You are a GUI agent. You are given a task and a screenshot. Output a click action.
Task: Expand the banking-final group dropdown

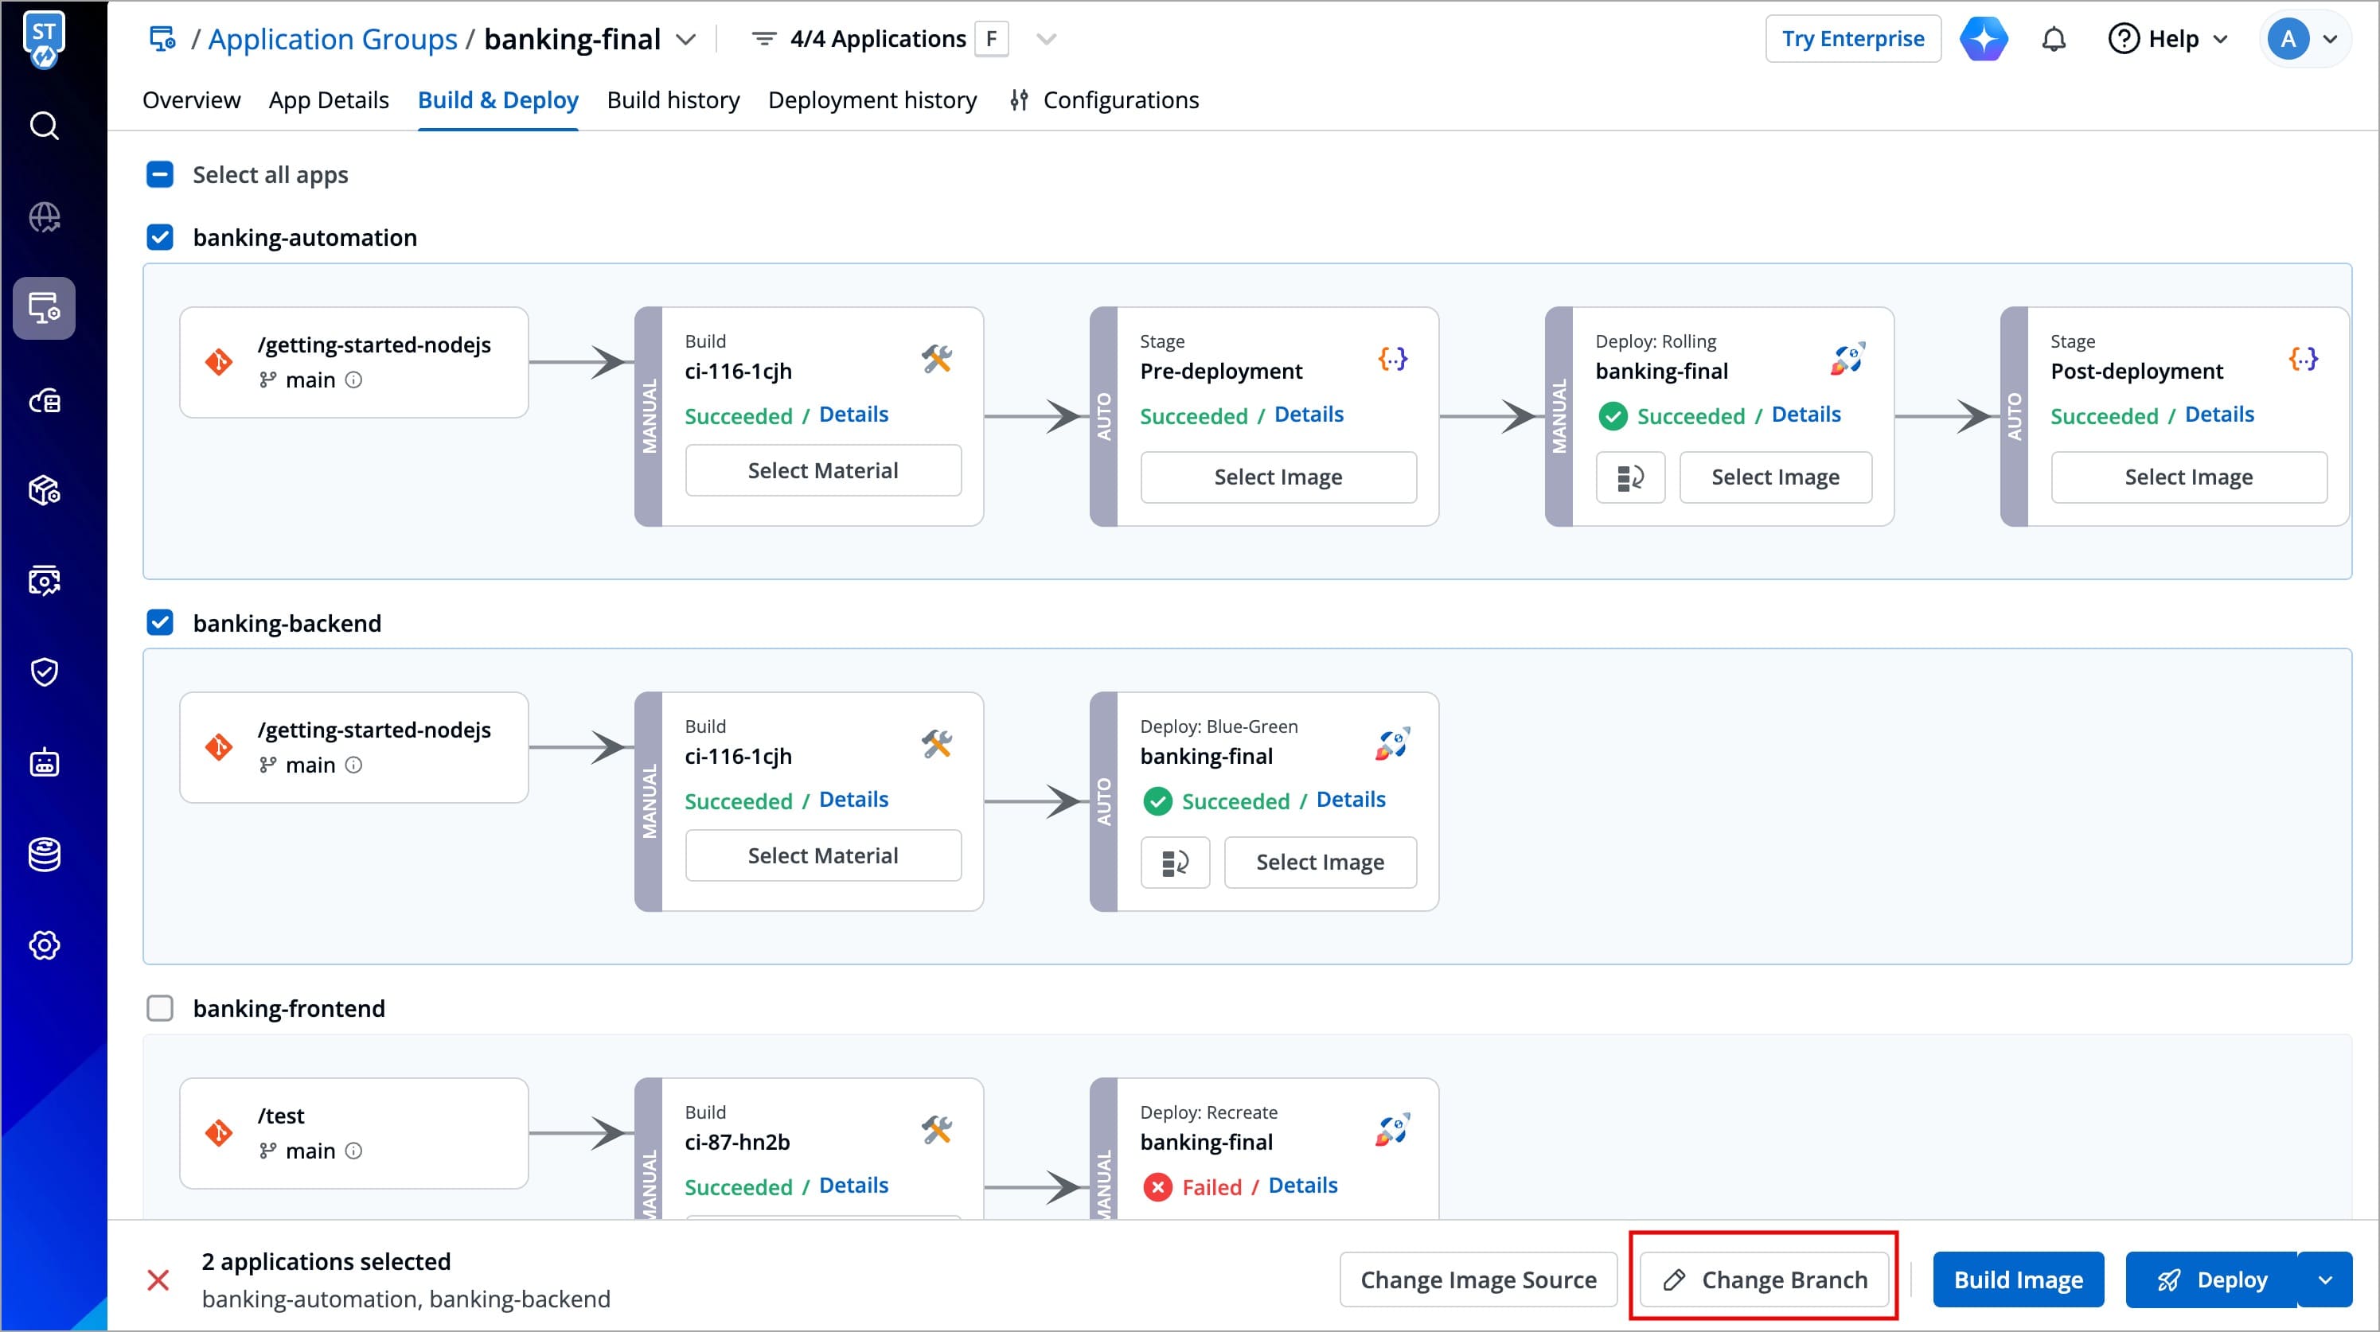(x=685, y=40)
